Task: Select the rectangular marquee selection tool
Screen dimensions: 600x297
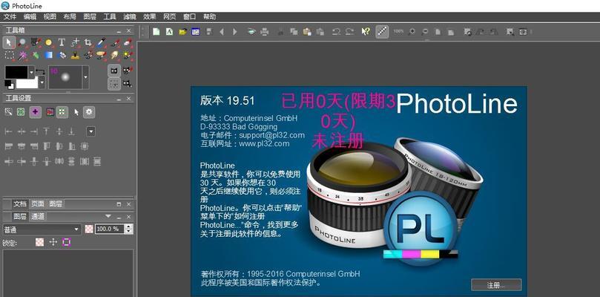Action: 9,55
